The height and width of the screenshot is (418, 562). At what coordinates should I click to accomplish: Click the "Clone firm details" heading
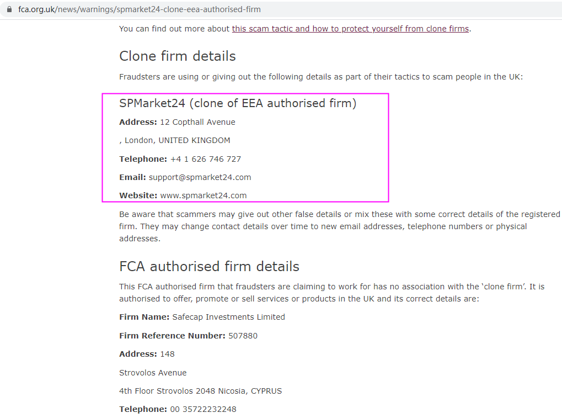click(x=177, y=56)
